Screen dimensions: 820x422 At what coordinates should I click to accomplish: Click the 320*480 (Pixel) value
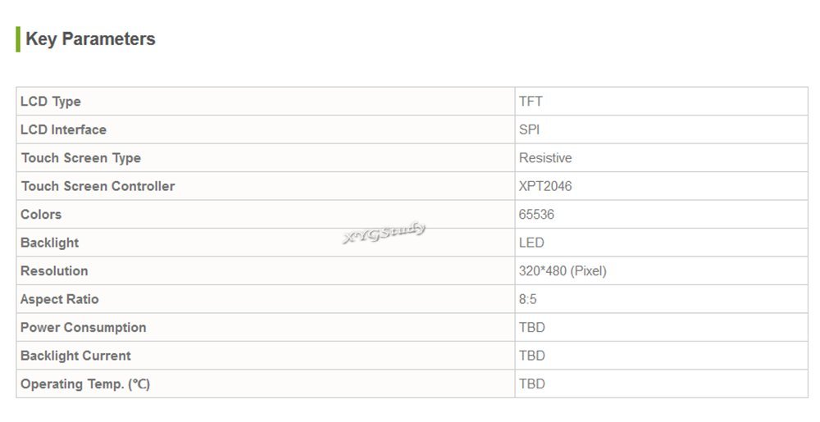(563, 271)
